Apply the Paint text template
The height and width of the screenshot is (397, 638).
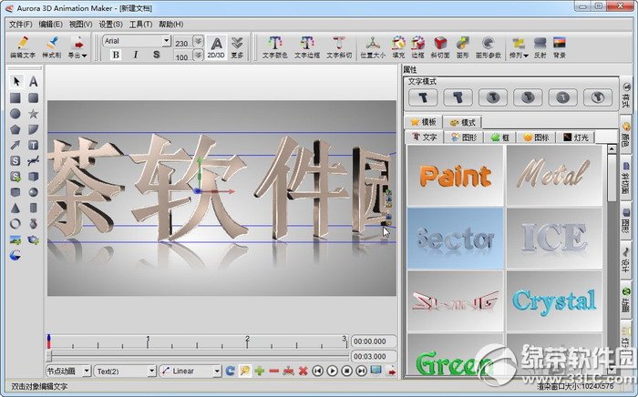455,176
